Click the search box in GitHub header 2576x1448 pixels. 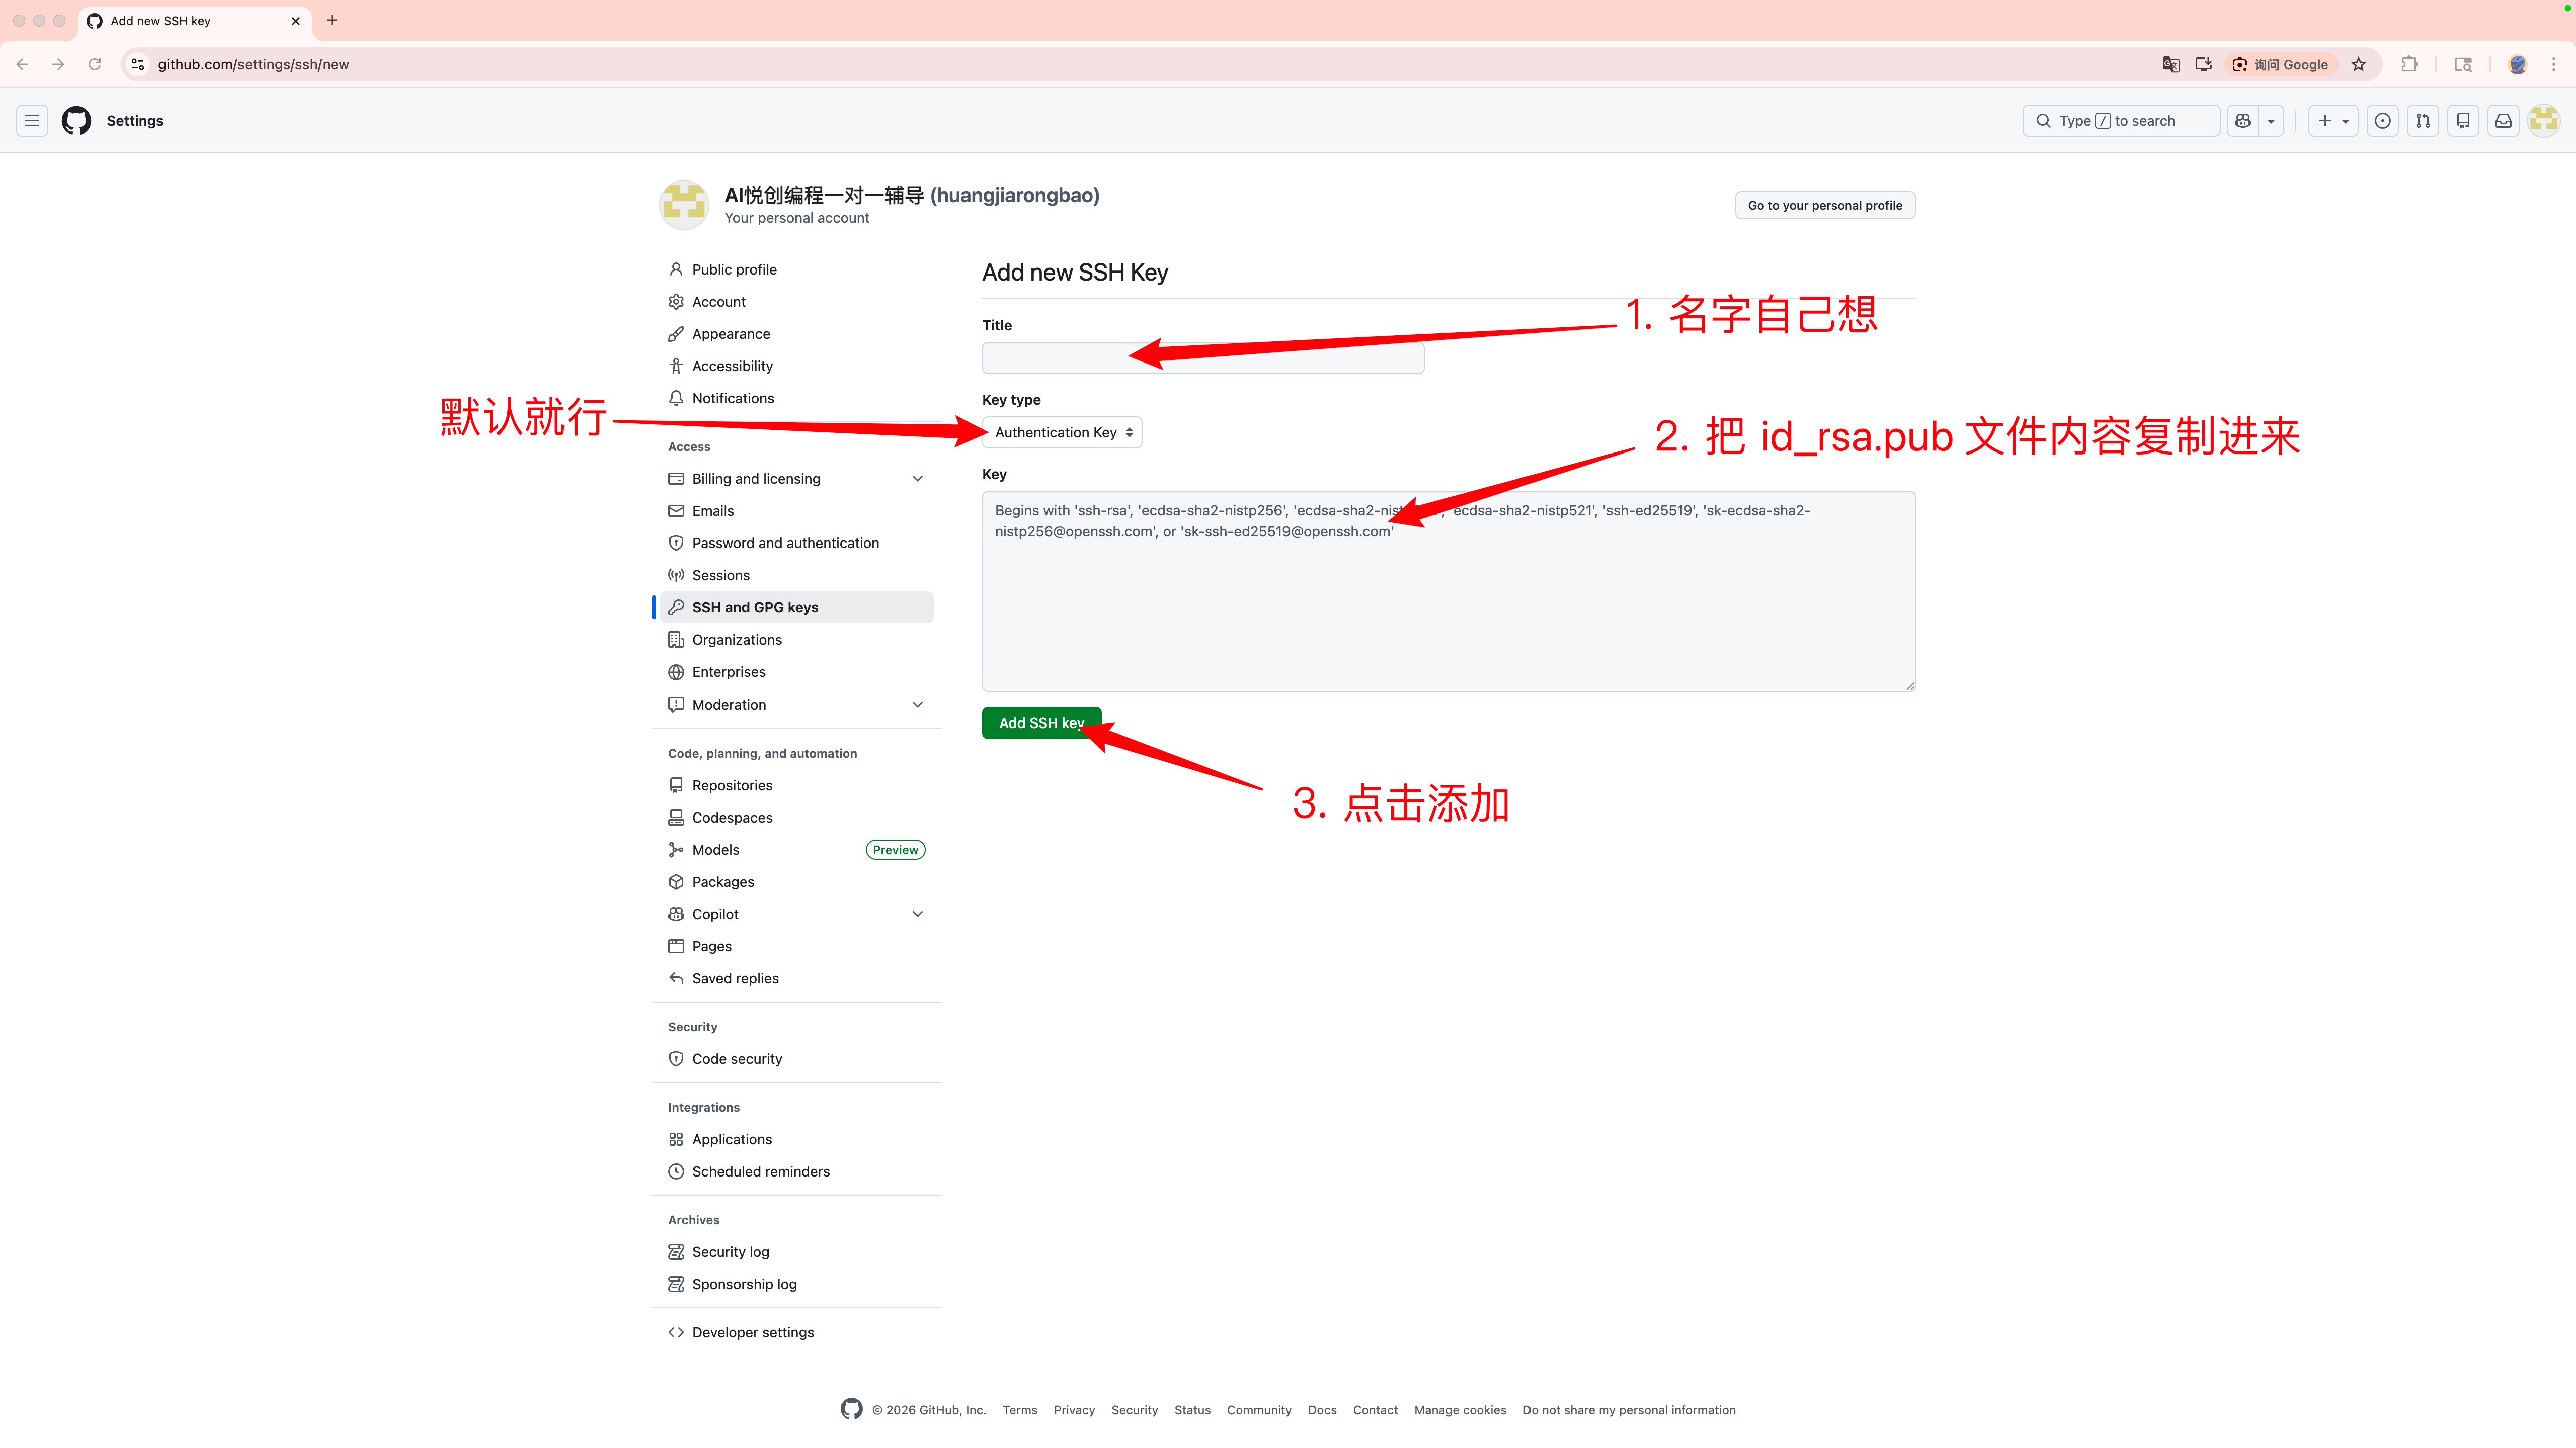pyautogui.click(x=2121, y=121)
